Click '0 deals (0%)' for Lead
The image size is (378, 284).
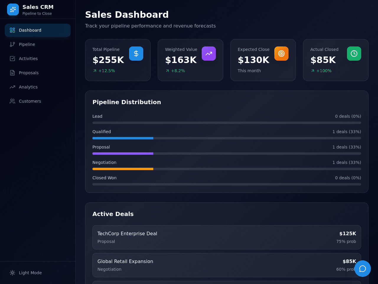coord(348,116)
